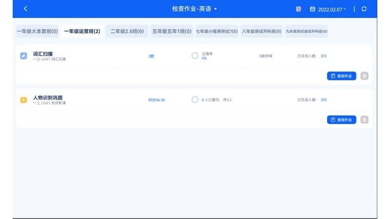The image size is (390, 219).
Task: Click 查阅作业 button for 词汇扫描
Action: click(x=341, y=76)
